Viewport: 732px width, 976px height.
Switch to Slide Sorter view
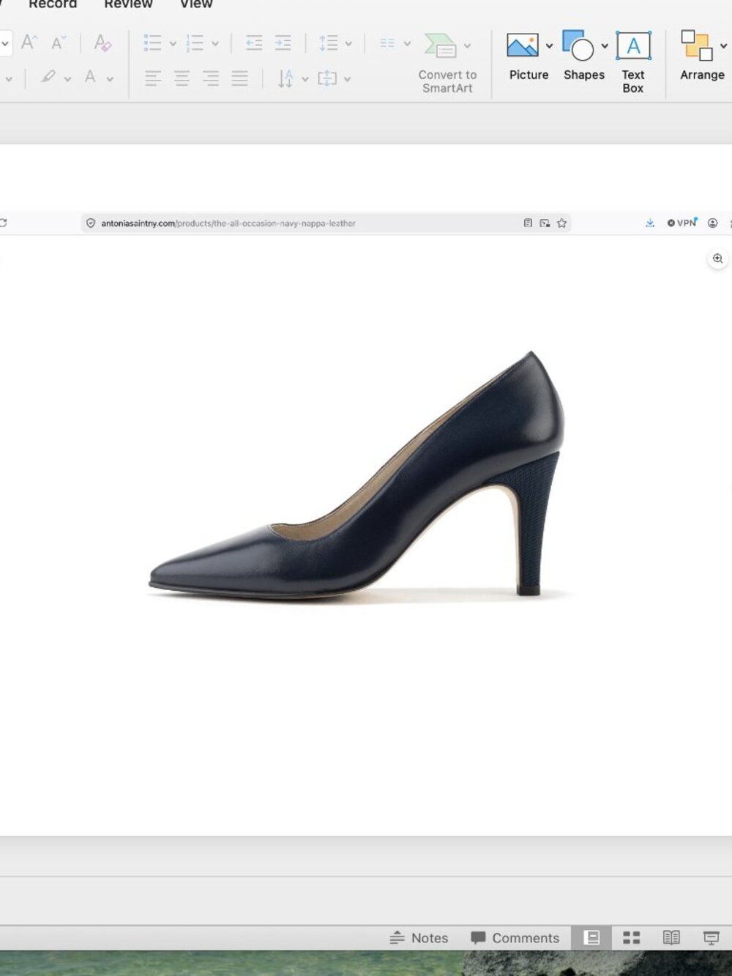click(x=631, y=938)
